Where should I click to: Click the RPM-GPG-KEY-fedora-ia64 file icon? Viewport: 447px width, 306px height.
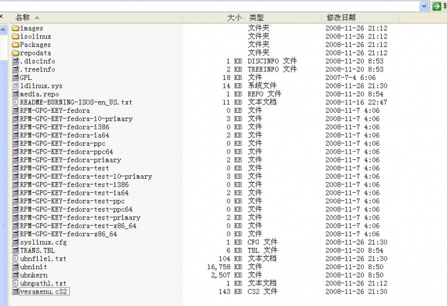[16, 135]
